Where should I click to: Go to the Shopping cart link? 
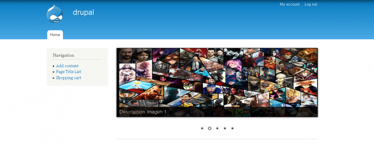point(69,78)
